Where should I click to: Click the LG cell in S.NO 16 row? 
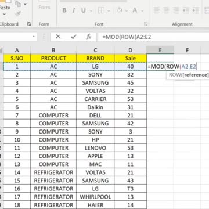coord(95,189)
